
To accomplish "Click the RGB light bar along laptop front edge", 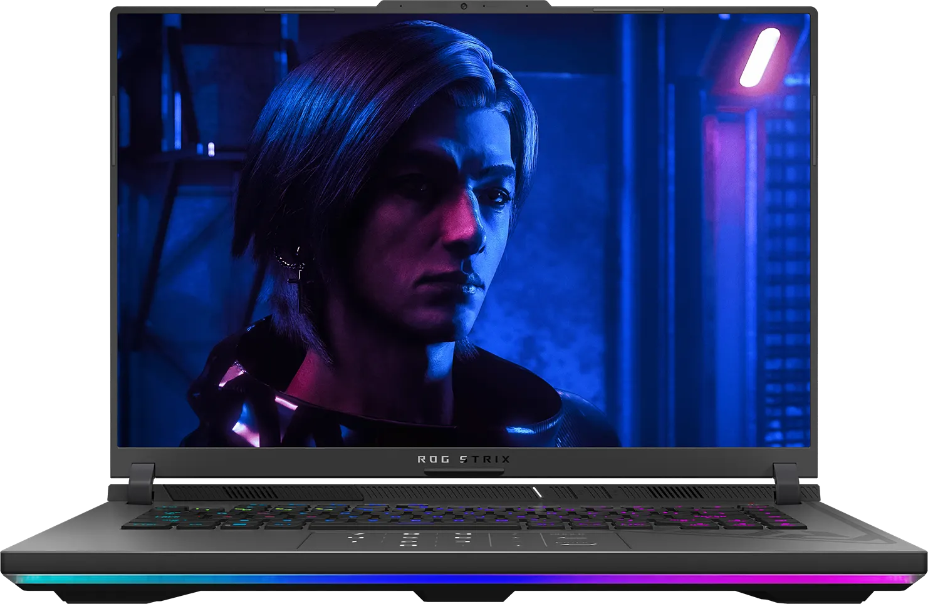I will click(464, 580).
